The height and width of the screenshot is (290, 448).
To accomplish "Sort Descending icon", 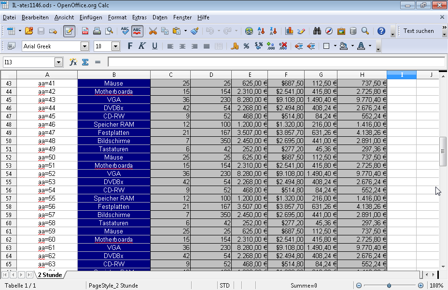I will click(273, 31).
